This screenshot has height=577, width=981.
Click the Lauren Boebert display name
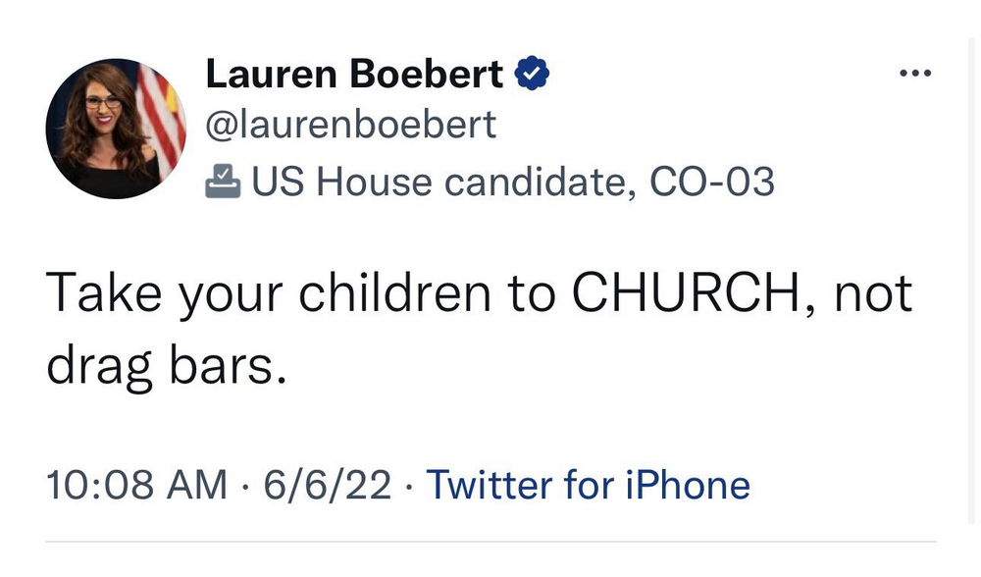(x=353, y=75)
